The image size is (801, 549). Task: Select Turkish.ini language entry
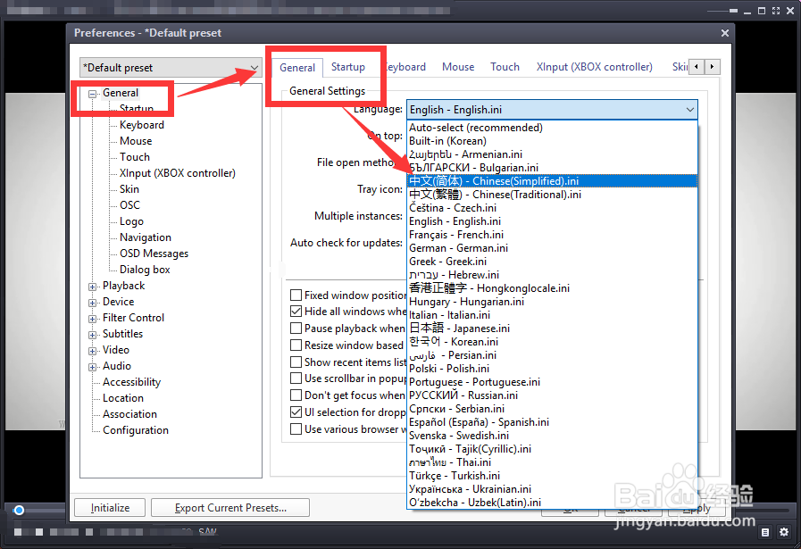(552, 476)
